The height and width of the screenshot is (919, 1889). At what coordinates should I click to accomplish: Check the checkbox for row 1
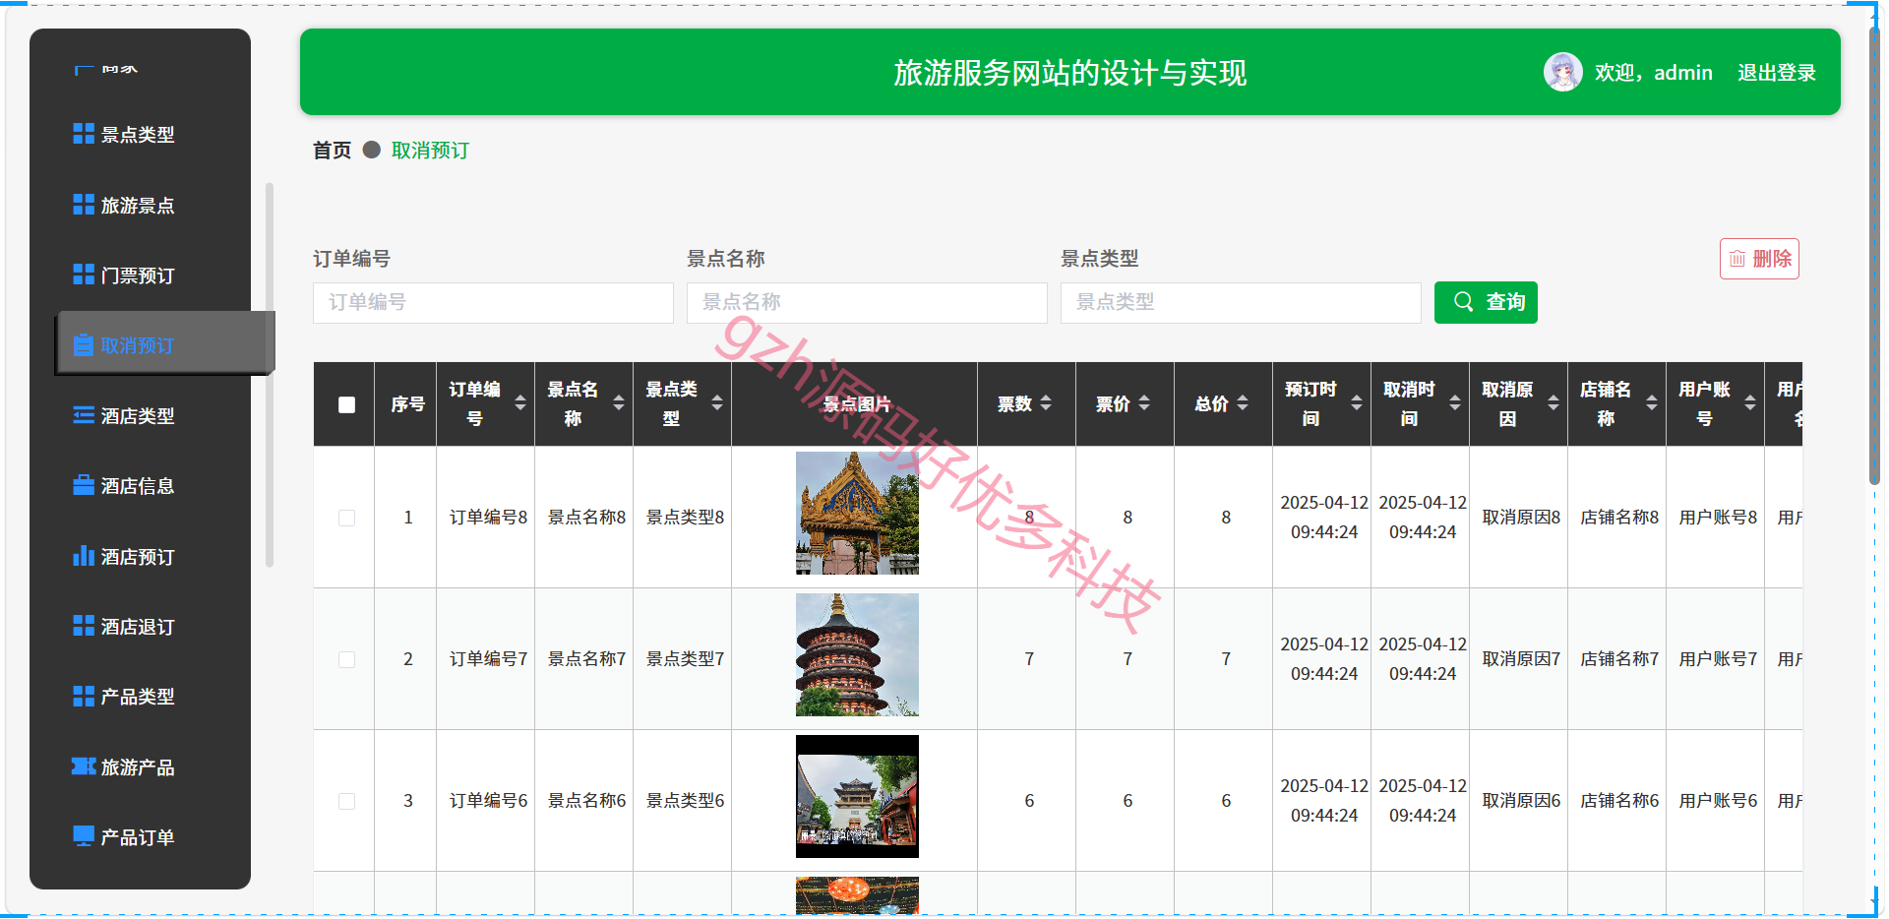coord(346,518)
